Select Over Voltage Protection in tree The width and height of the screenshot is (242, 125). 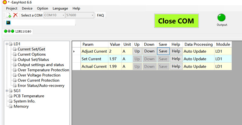point(39,75)
